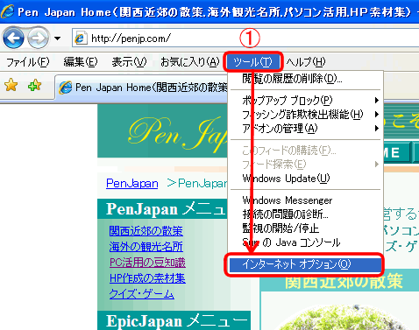Click the page icon in address bar
Viewport: 419px width, 330px height.
pos(80,39)
